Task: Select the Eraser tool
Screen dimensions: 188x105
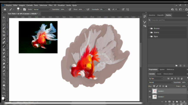Action: click(x=4, y=57)
